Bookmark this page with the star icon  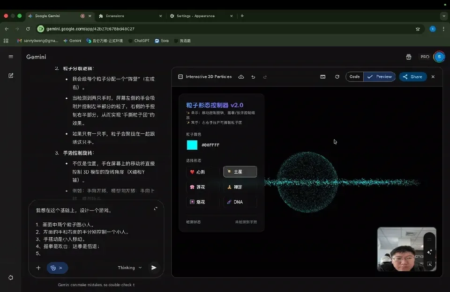418,29
